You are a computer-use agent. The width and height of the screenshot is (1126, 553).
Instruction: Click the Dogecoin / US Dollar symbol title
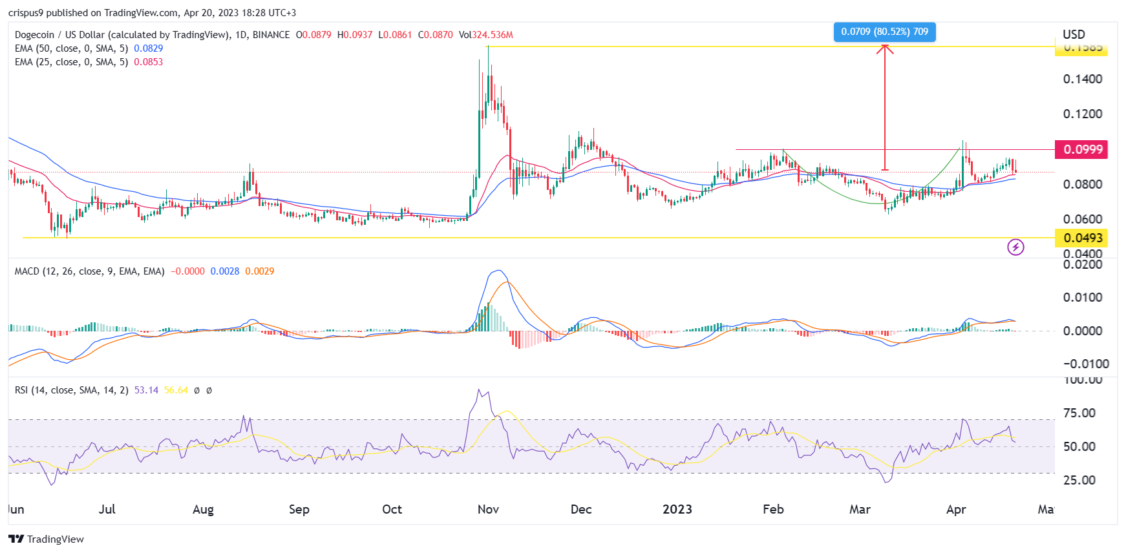(x=152, y=35)
